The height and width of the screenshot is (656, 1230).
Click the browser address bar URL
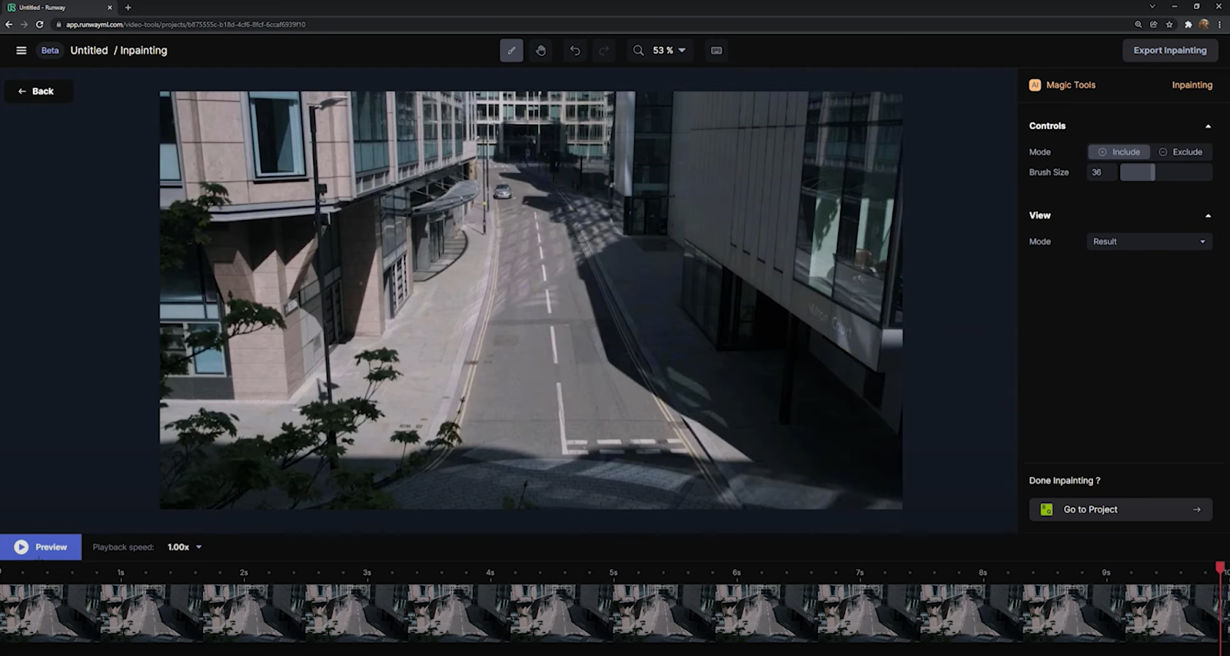click(185, 25)
